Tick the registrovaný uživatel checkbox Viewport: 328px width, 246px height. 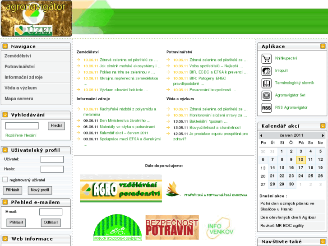pyautogui.click(x=5, y=180)
